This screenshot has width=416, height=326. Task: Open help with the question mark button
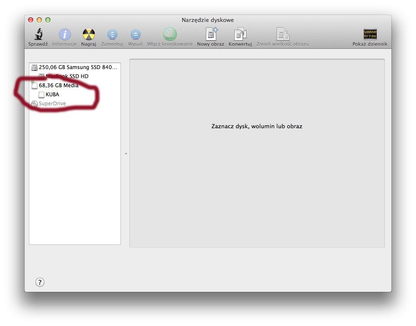tap(40, 282)
